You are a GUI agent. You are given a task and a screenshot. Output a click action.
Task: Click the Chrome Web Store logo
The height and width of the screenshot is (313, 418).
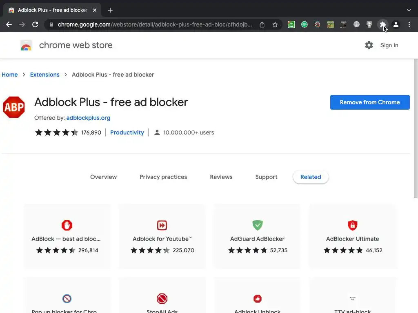[26, 45]
